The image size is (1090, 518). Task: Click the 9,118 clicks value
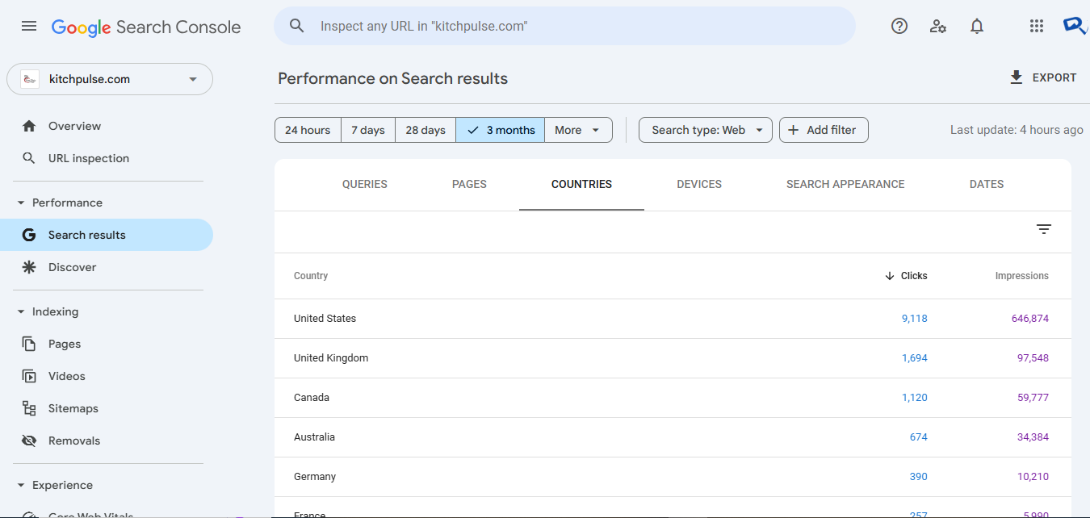pos(915,319)
